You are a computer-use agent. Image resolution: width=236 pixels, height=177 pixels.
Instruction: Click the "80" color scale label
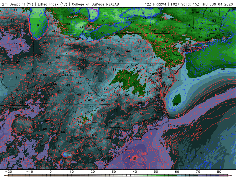coord(219,172)
